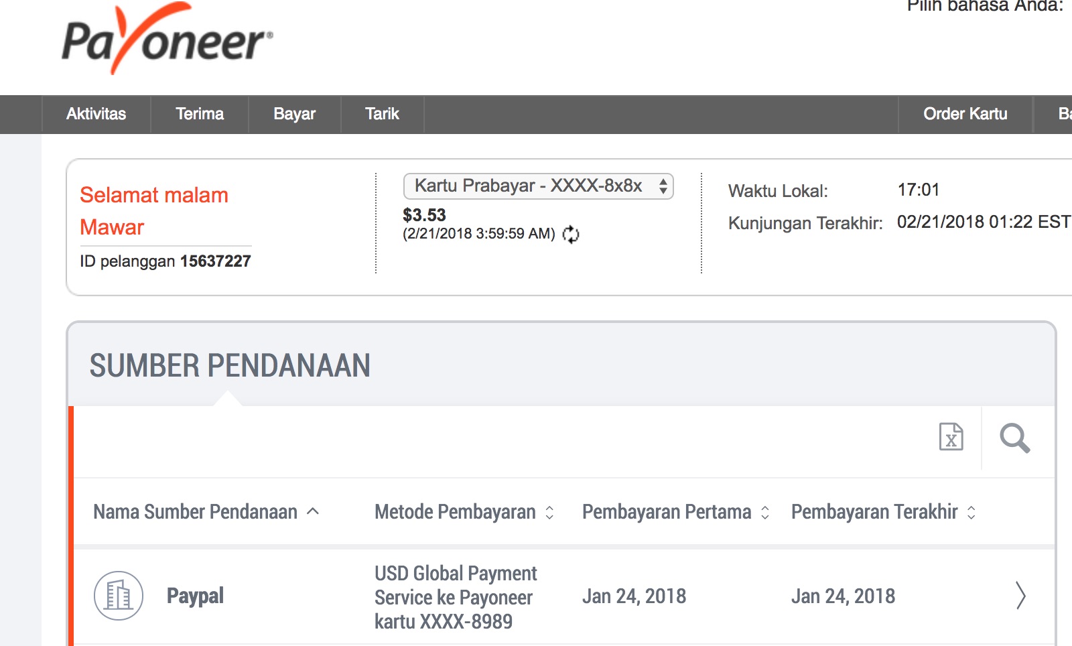Toggle sort on Metode Pembayaran column
1072x646 pixels.
point(548,511)
